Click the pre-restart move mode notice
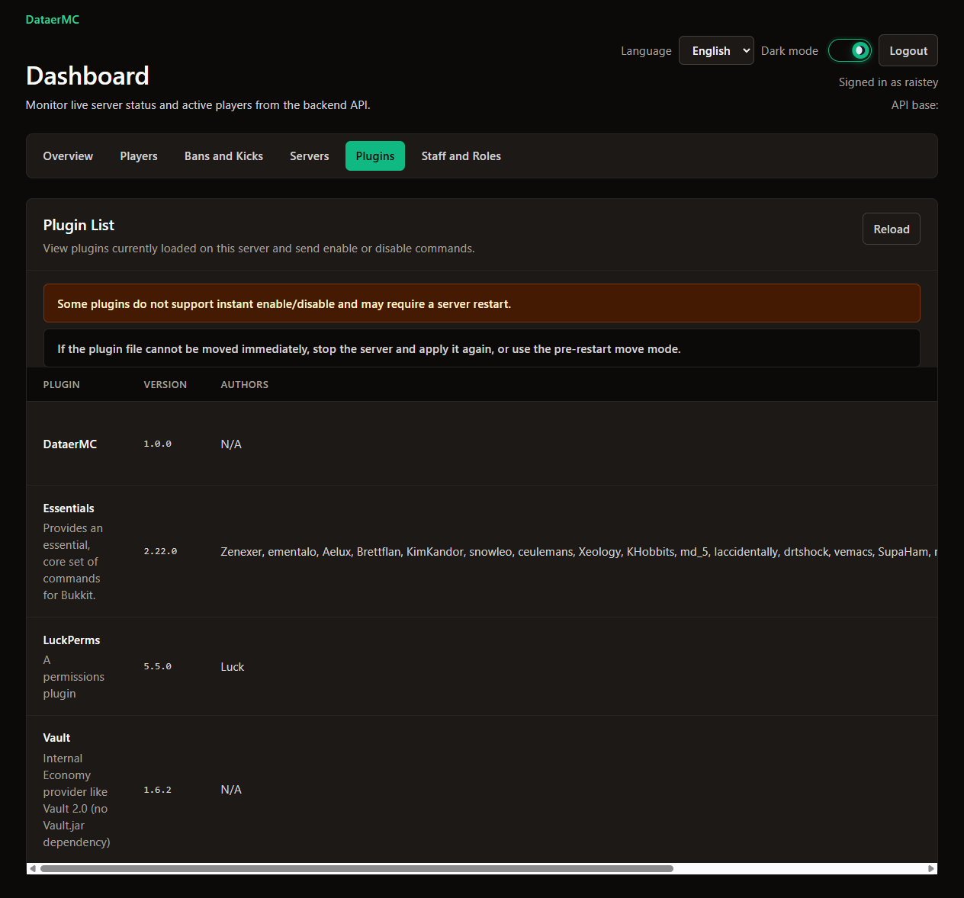This screenshot has width=964, height=898. [482, 348]
